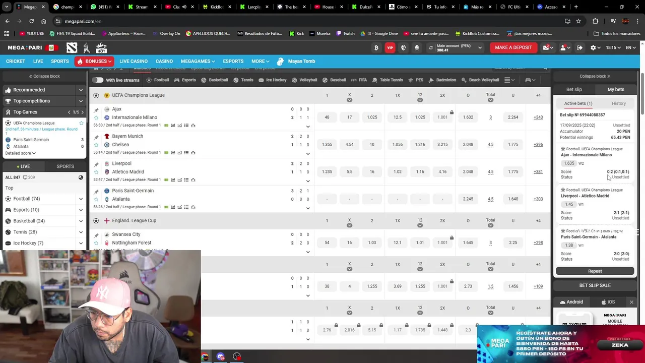
Task: Favorite the Ajax vs Internazionale Milano match
Action: click(x=96, y=117)
